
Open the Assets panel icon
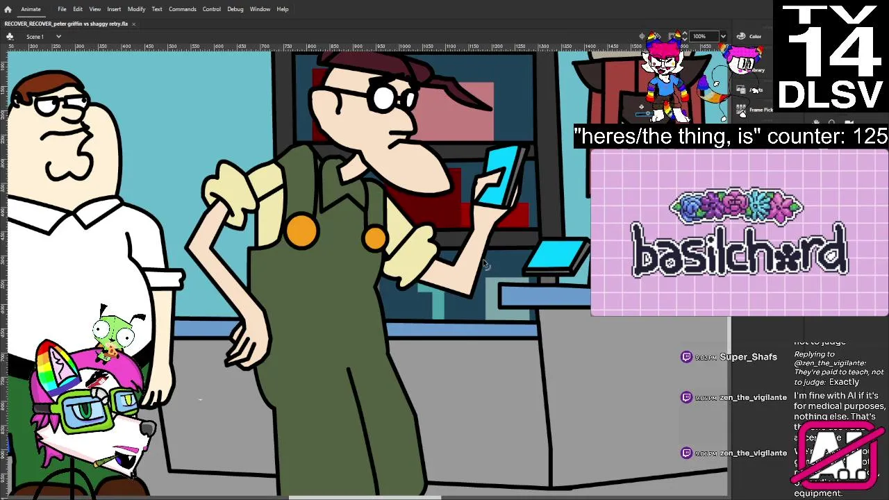741,90
